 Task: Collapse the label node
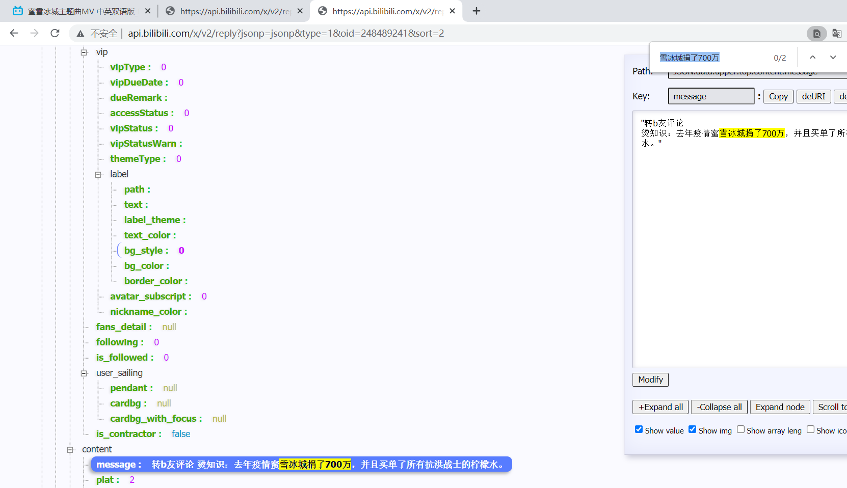click(98, 174)
